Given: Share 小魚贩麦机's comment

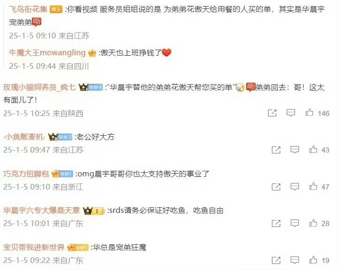Looking at the screenshot, I should pos(276,150).
